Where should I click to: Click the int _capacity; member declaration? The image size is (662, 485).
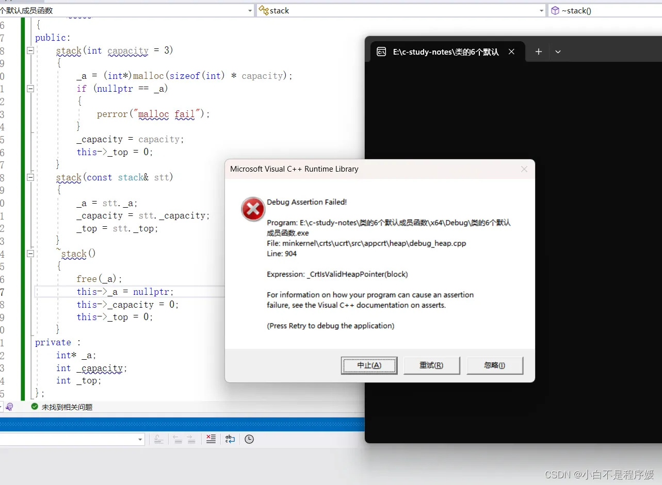[x=92, y=368]
